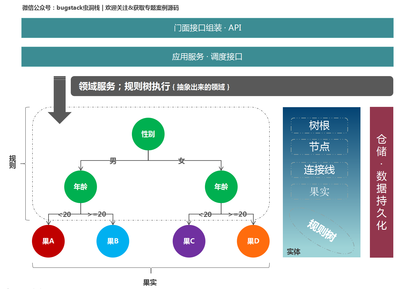The image size is (409, 289).
Task: Select the 果实 entity entry
Action: (x=319, y=192)
